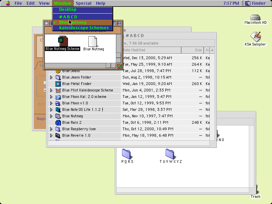The width and height of the screenshot is (272, 204).
Task: Choose Kaleidoscope Schemes from Window menu
Action: (83, 28)
